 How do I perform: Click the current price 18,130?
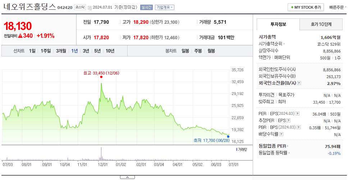point(18,26)
